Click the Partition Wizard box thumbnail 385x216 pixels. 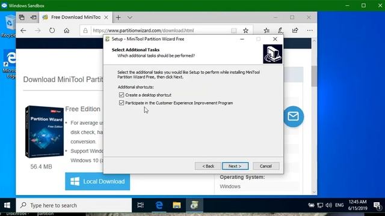pos(45,132)
